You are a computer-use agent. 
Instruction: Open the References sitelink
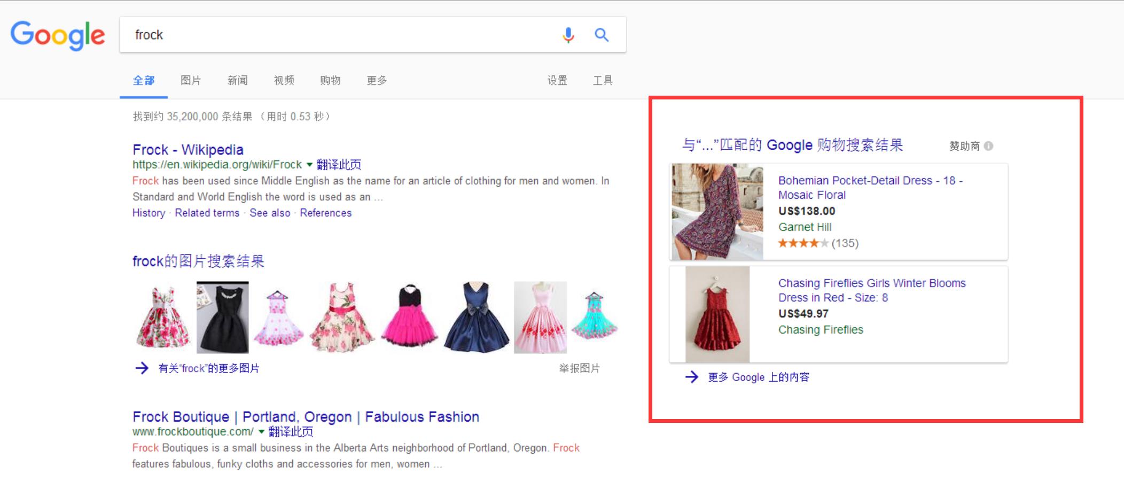(x=326, y=213)
